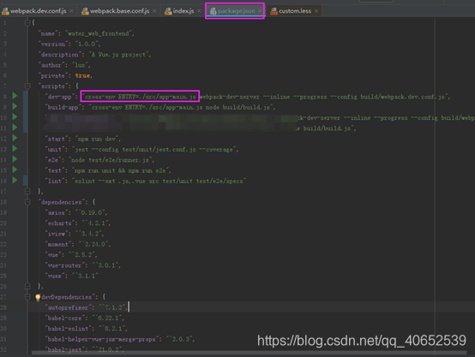Close the custom.less tab
This screenshot has width=475, height=357.
coord(316,11)
